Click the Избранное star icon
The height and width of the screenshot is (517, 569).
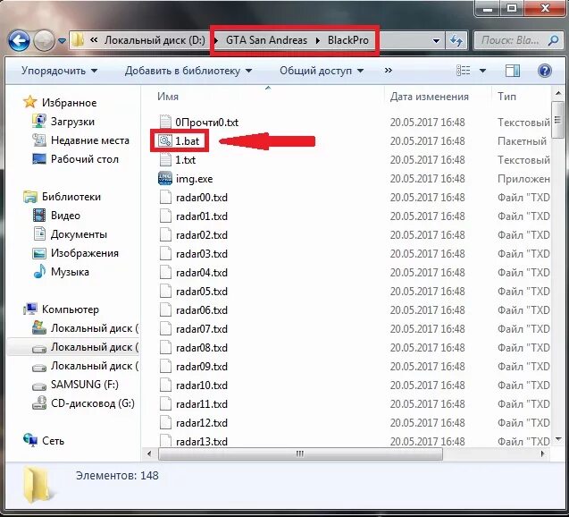point(30,102)
